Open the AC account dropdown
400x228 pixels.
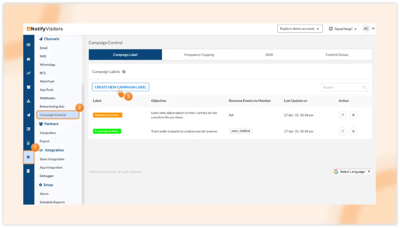(368, 28)
